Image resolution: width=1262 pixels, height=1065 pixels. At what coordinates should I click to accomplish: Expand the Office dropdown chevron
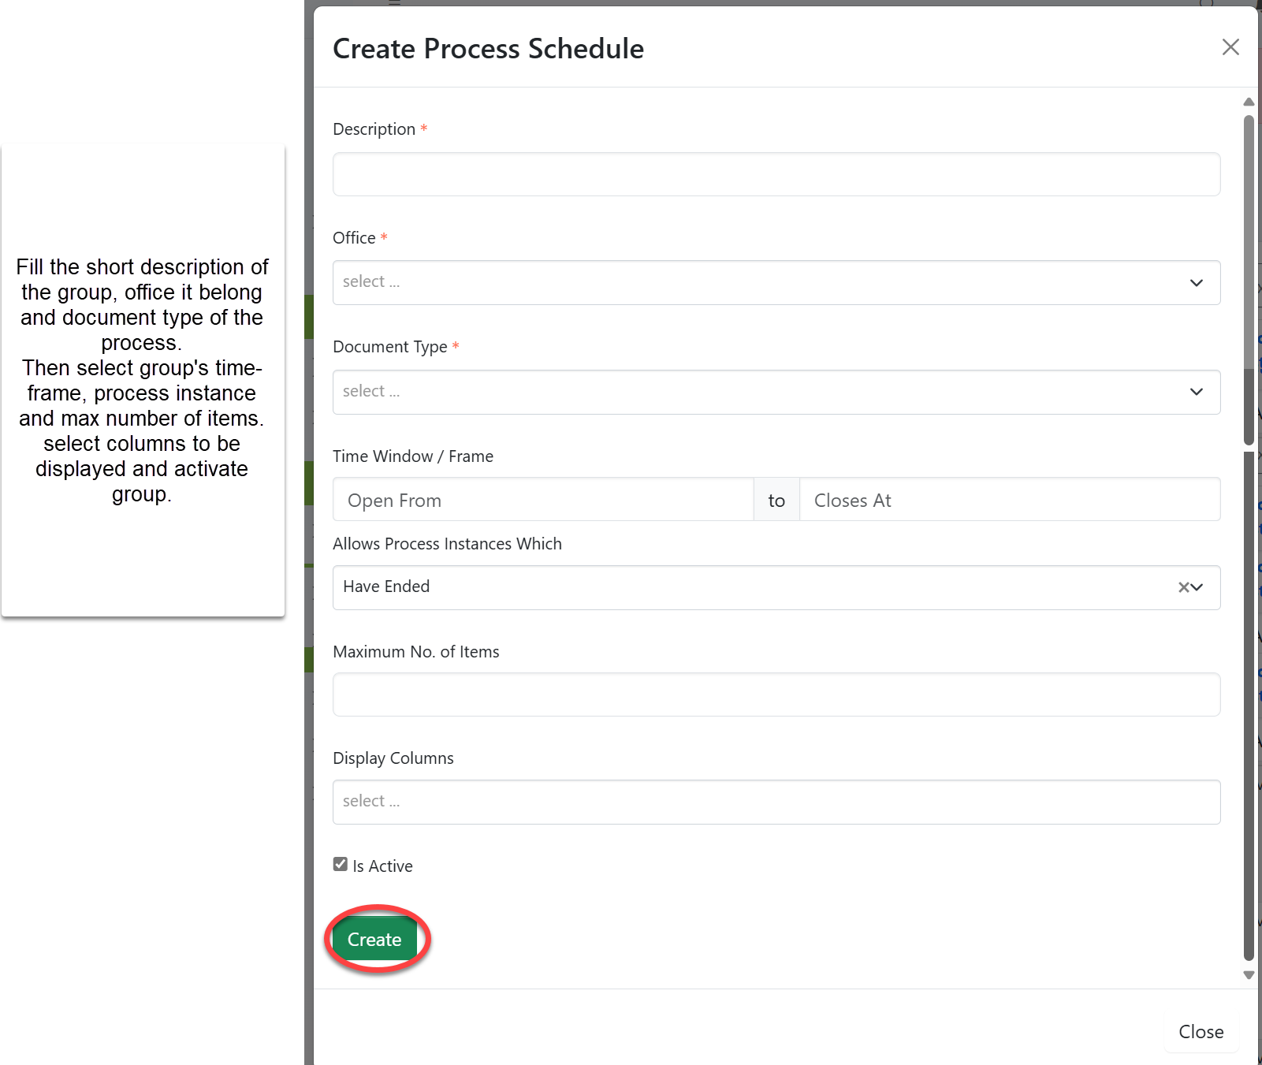coord(1196,283)
